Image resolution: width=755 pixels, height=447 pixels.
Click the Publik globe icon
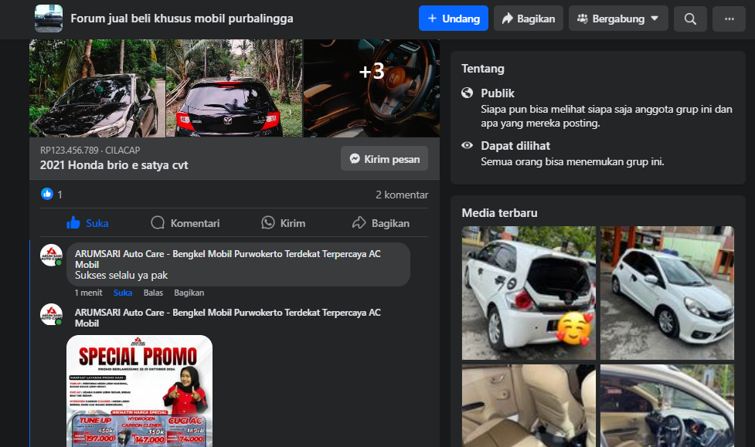(x=467, y=93)
